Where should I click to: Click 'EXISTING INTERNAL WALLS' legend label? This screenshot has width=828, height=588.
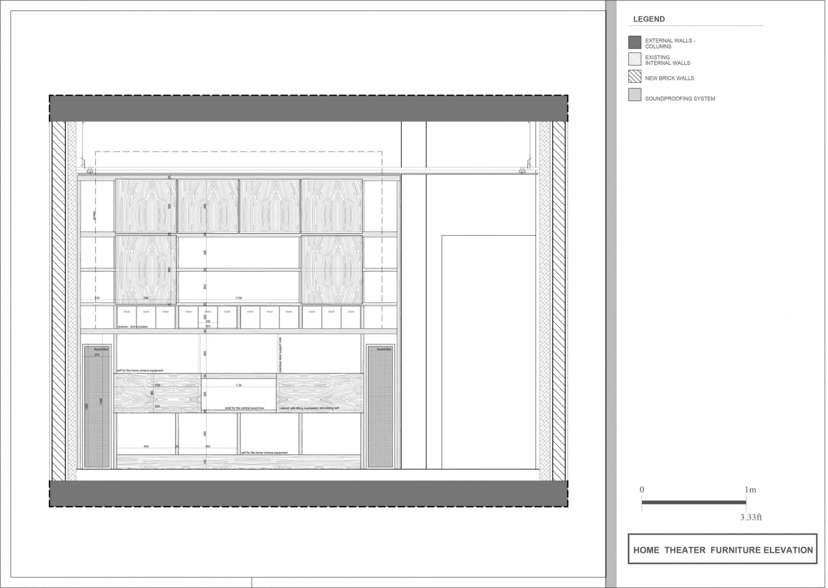pyautogui.click(x=667, y=60)
